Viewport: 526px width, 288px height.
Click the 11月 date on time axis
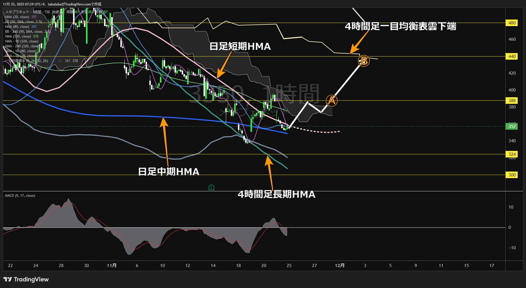click(112, 266)
